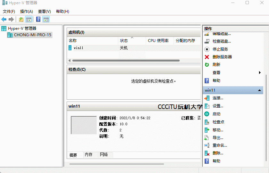
Task: Click the blue help toolbar icon
Action: 38,19
